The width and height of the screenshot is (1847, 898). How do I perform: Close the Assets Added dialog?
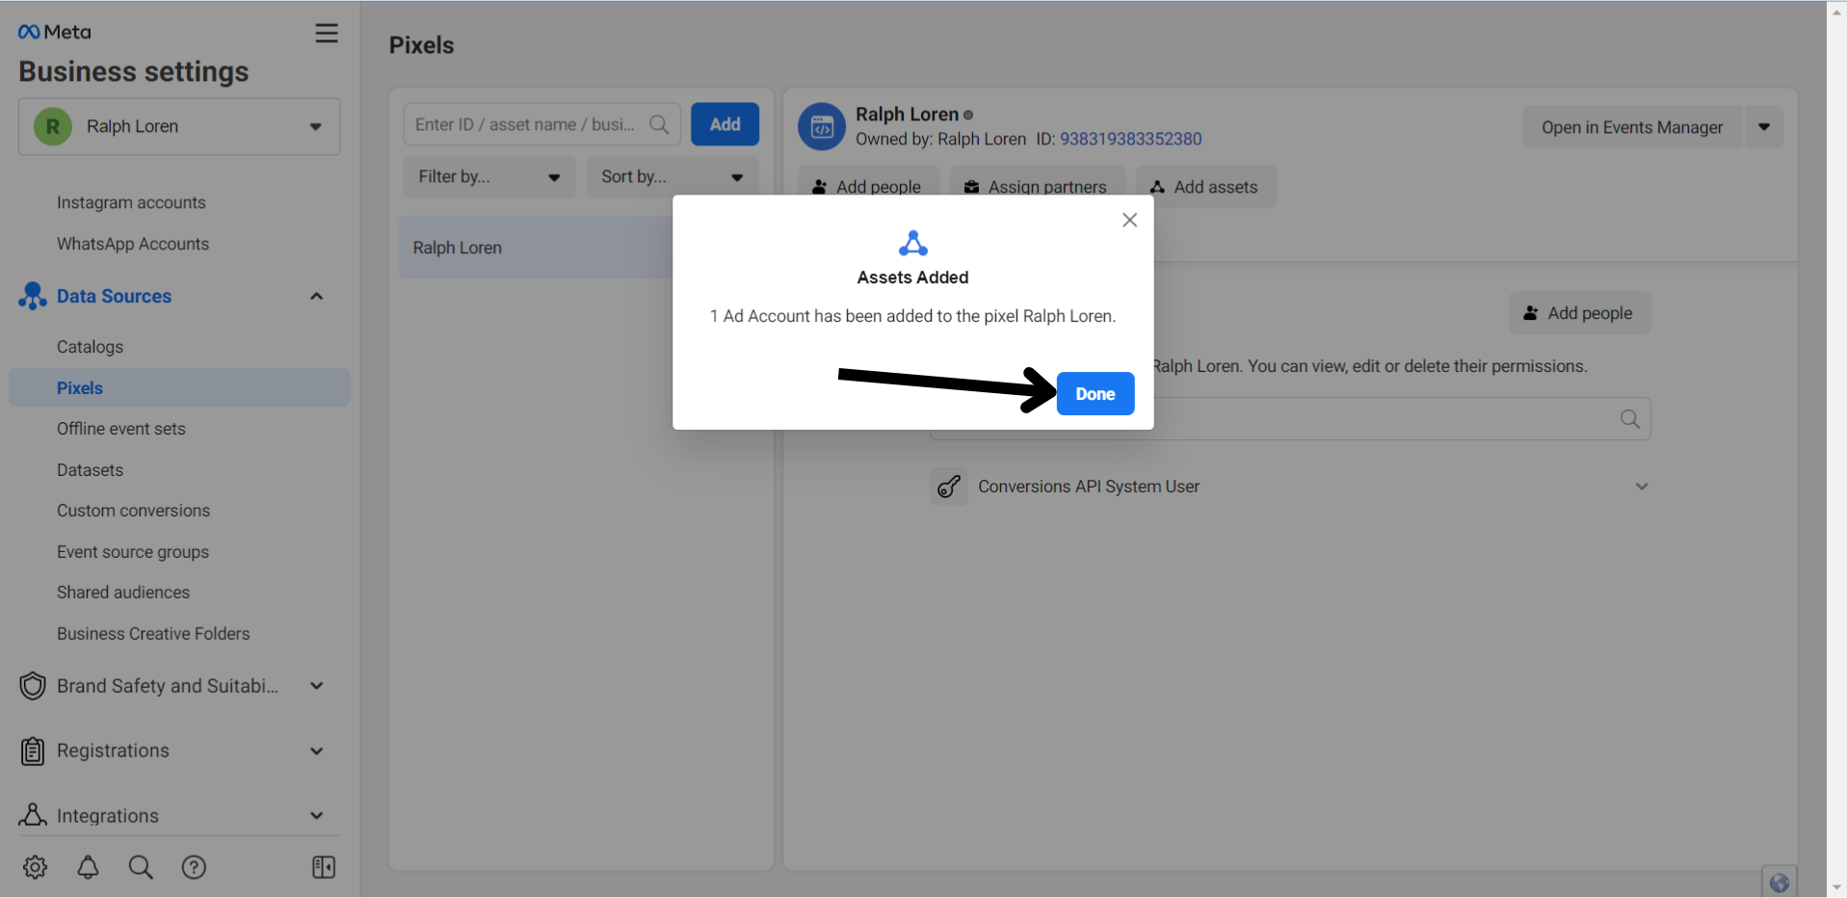(1130, 220)
